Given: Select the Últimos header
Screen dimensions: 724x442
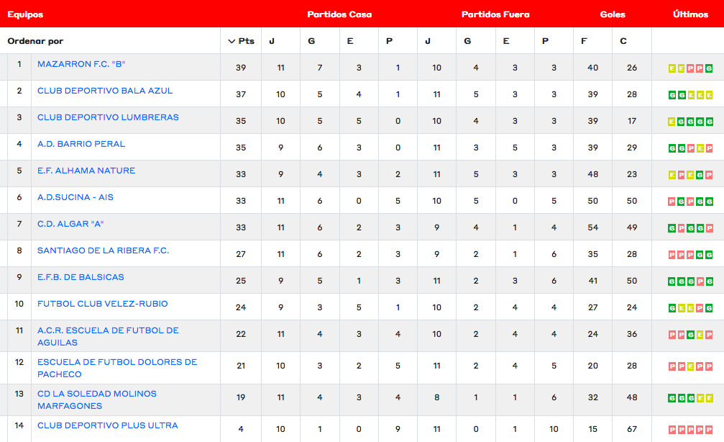Looking at the screenshot, I should pyautogui.click(x=690, y=14).
